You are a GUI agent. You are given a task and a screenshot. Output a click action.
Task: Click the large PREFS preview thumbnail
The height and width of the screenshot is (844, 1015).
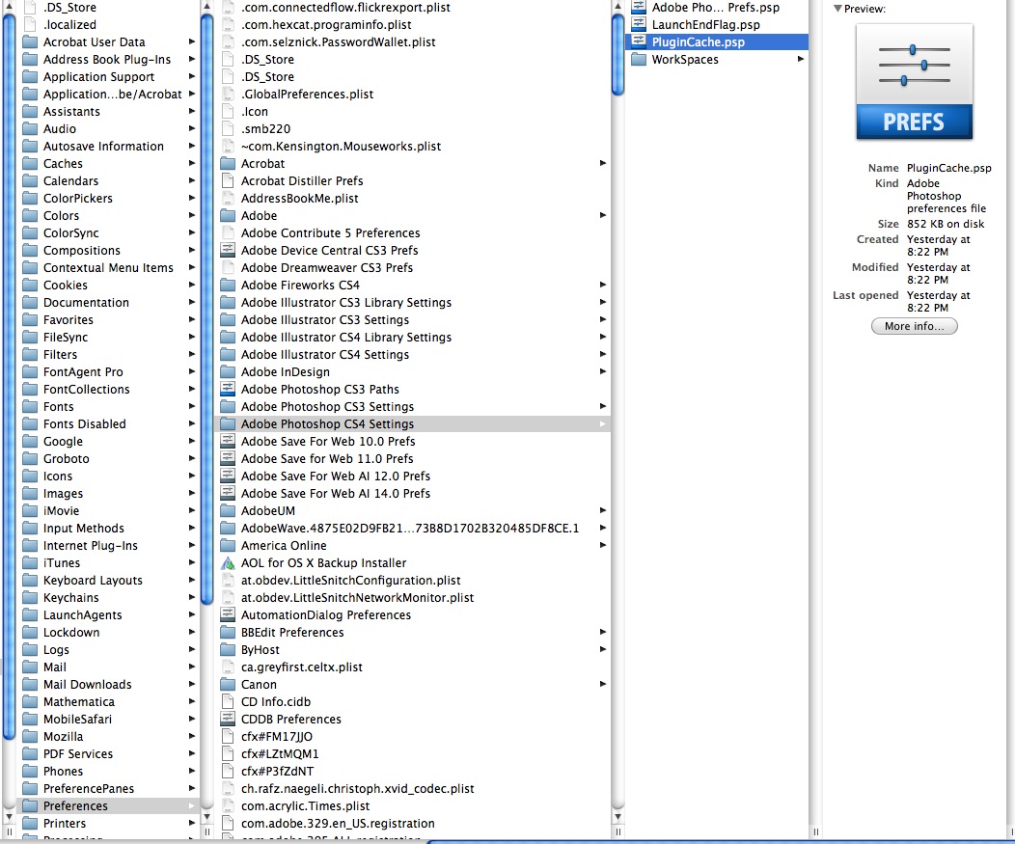[x=914, y=82]
